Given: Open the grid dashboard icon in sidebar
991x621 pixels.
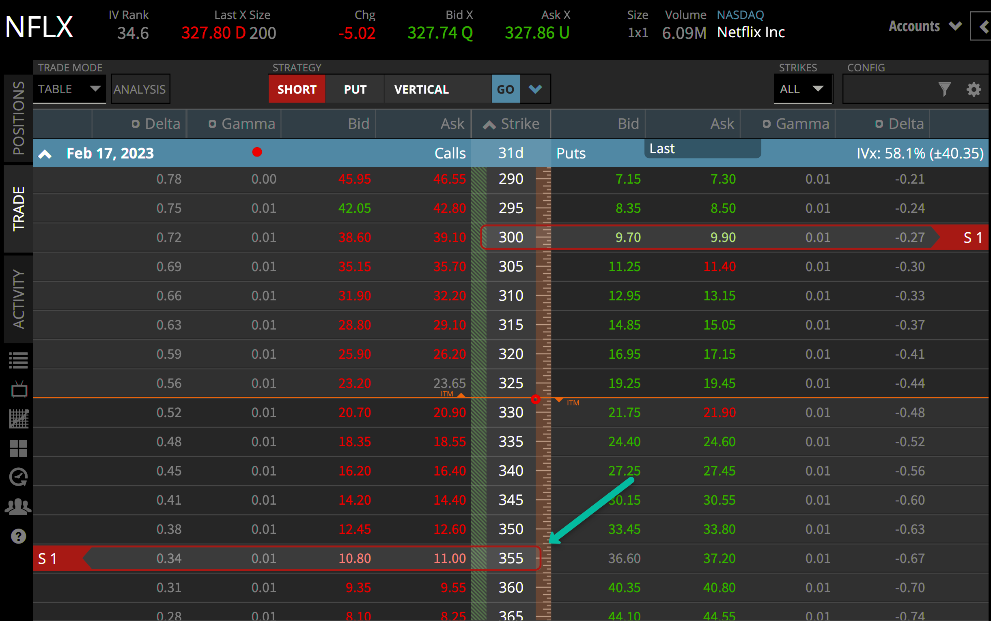Looking at the screenshot, I should click(19, 448).
